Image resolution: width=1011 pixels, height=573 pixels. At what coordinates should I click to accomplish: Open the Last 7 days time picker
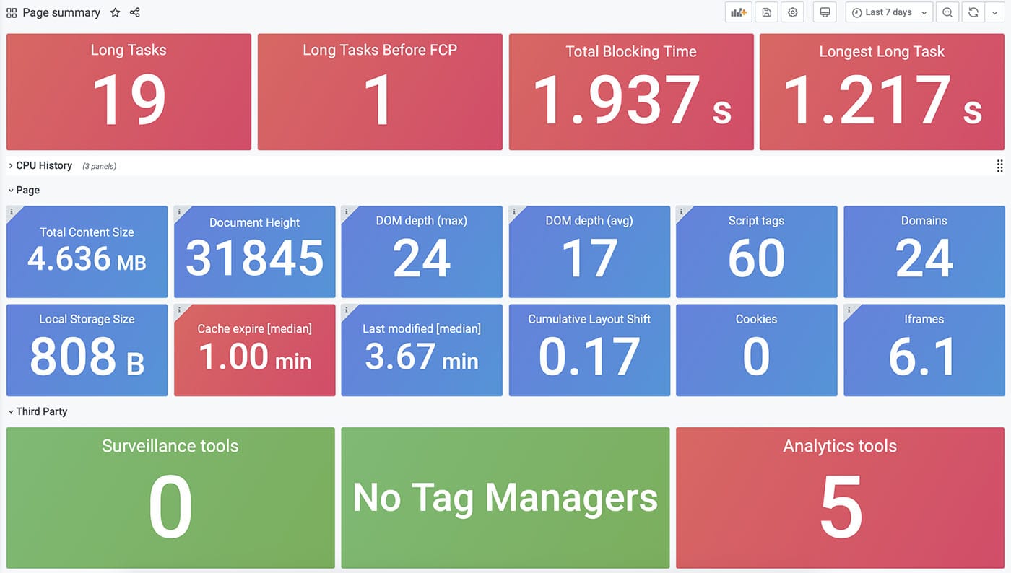889,13
